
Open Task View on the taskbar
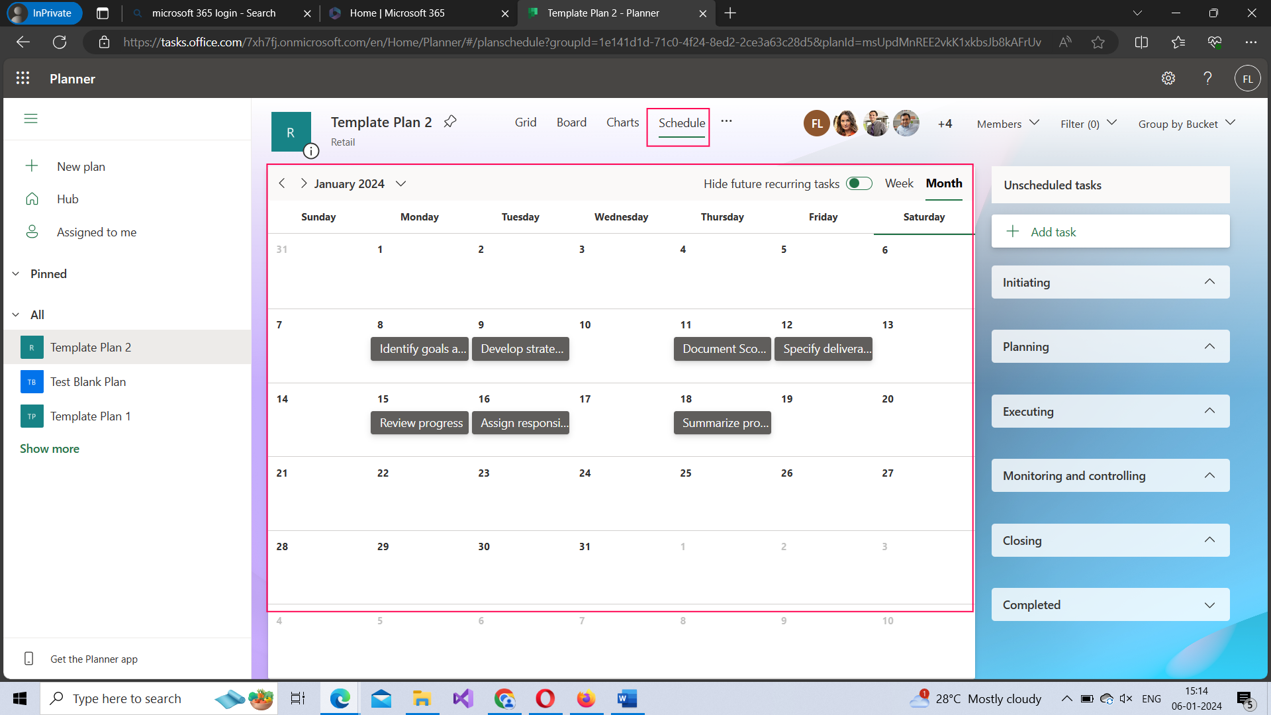[298, 698]
